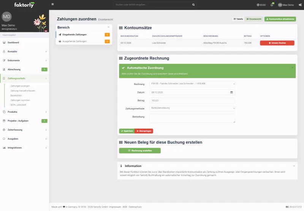
Task: Click the Betrag input field
Action: pos(192,101)
